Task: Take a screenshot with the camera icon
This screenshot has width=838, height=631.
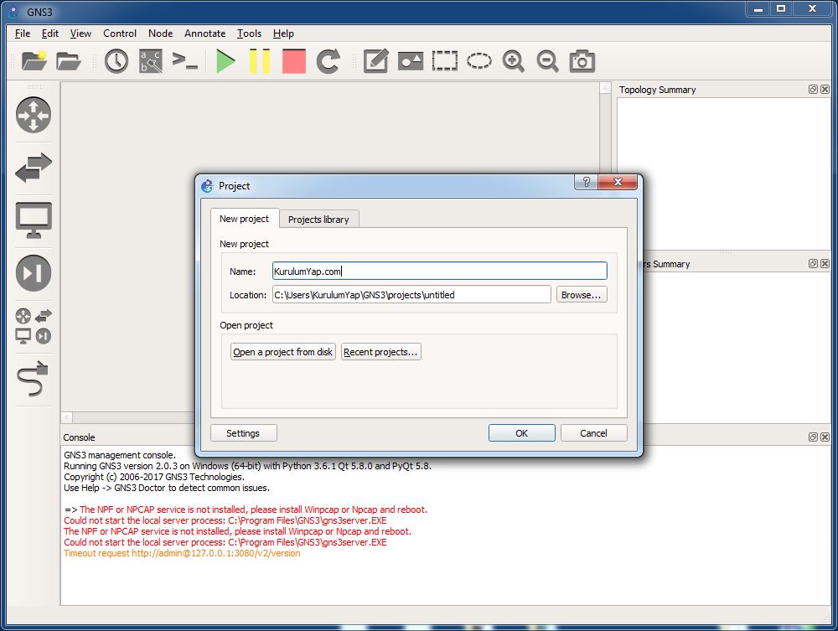Action: click(x=582, y=61)
